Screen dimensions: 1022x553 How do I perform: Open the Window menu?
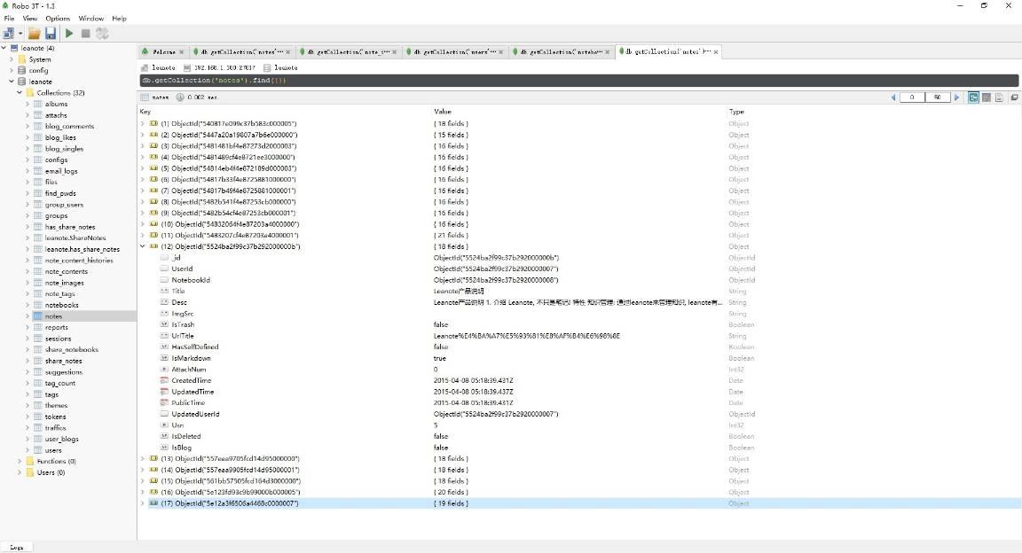point(91,19)
